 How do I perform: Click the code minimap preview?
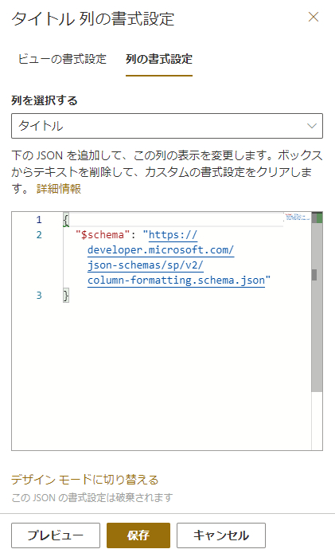[x=297, y=218]
